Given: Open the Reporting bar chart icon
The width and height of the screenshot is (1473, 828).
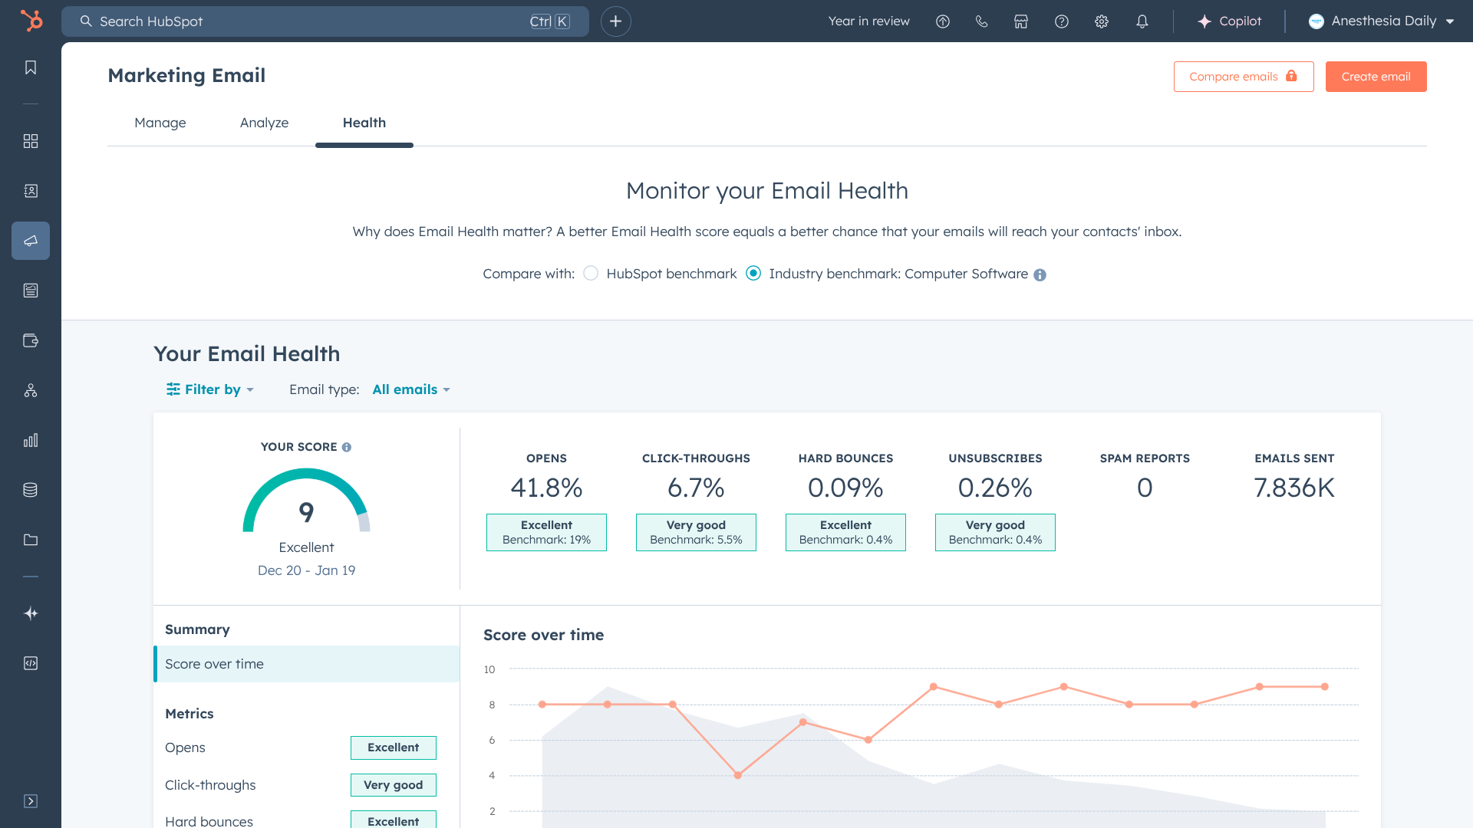Looking at the screenshot, I should pos(31,440).
